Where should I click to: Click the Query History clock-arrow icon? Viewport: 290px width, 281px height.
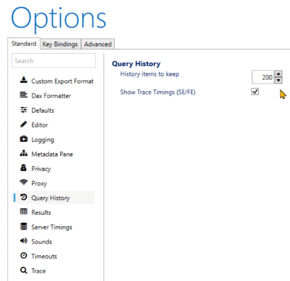[x=24, y=197]
